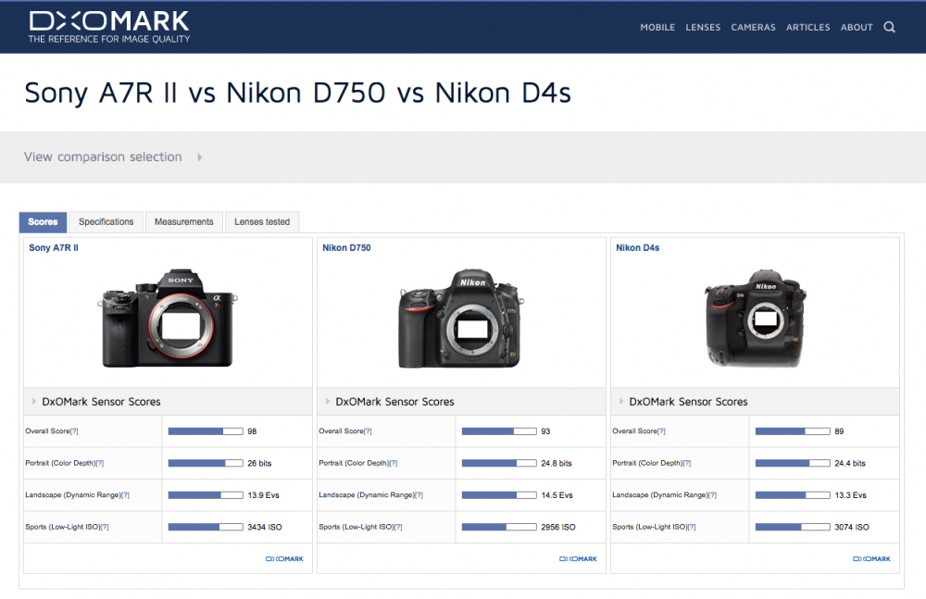Open the search magnifier icon

click(x=889, y=27)
